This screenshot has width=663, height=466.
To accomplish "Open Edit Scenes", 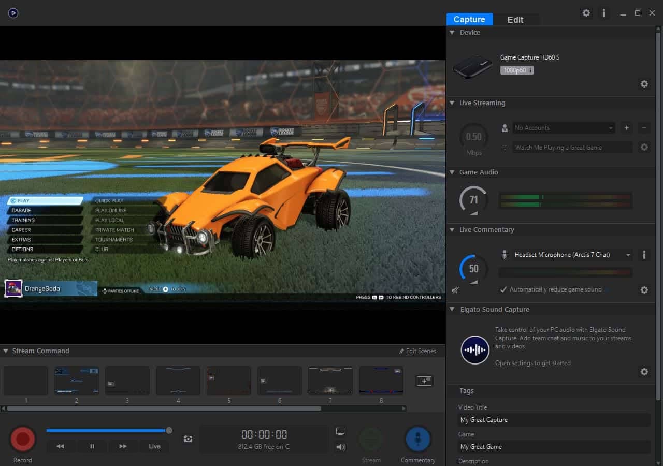I will 417,351.
